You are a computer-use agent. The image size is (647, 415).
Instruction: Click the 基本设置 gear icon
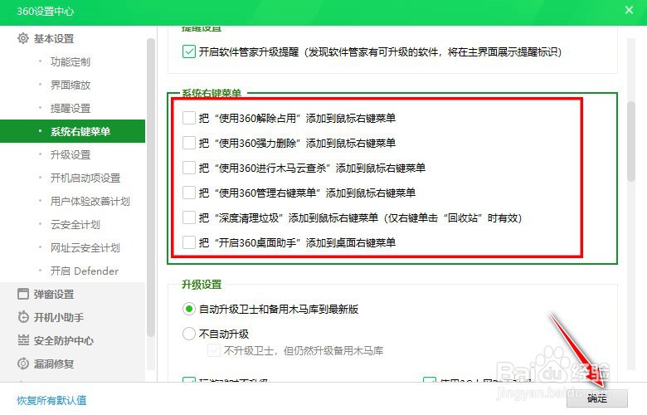[x=23, y=38]
